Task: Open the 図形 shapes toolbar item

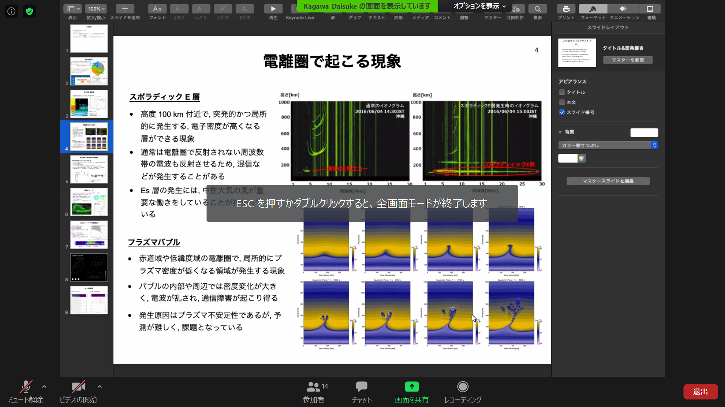Action: [398, 17]
